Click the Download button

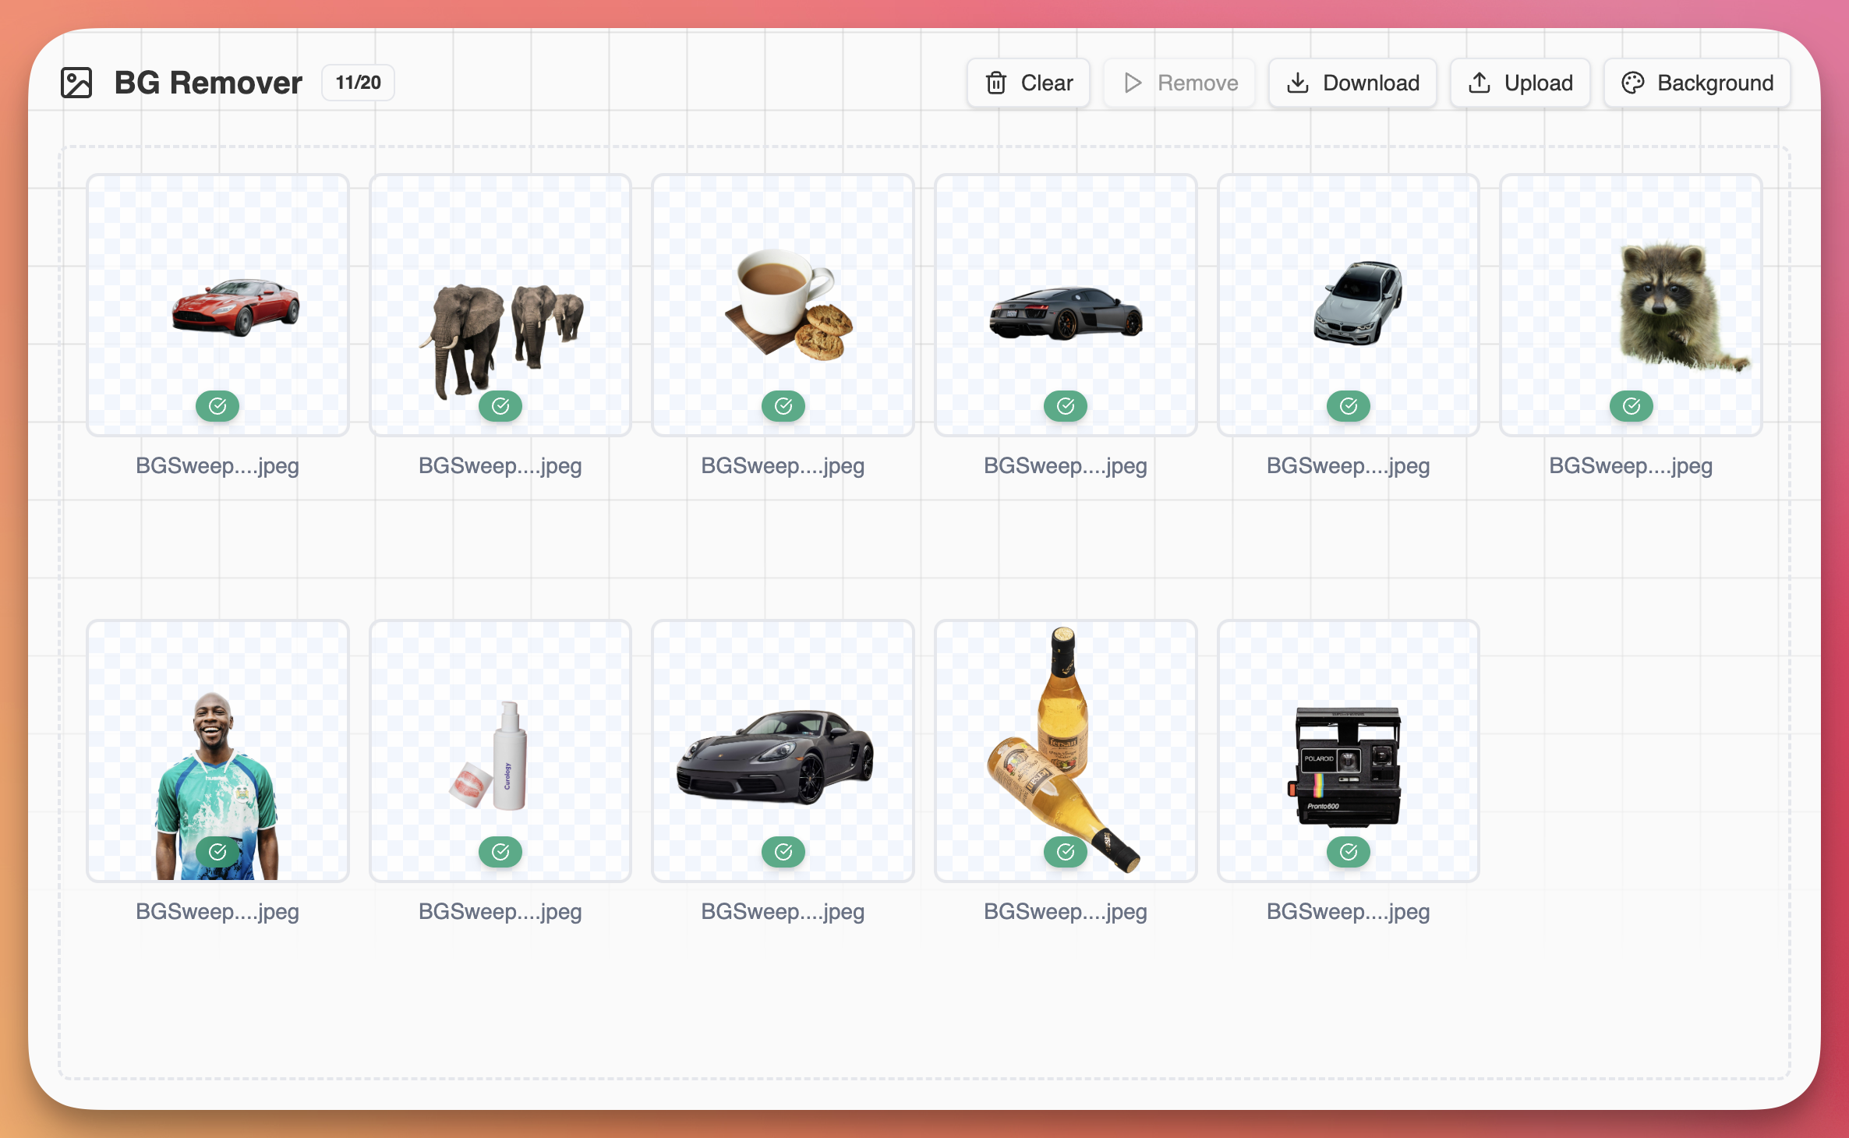pos(1352,83)
